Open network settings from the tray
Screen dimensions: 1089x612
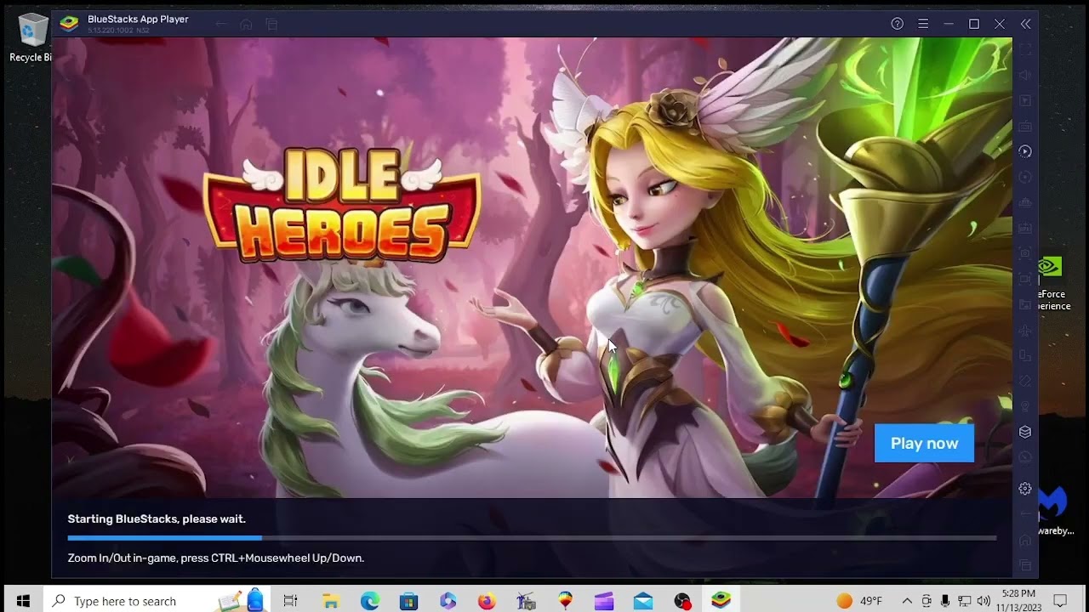pyautogui.click(x=965, y=601)
